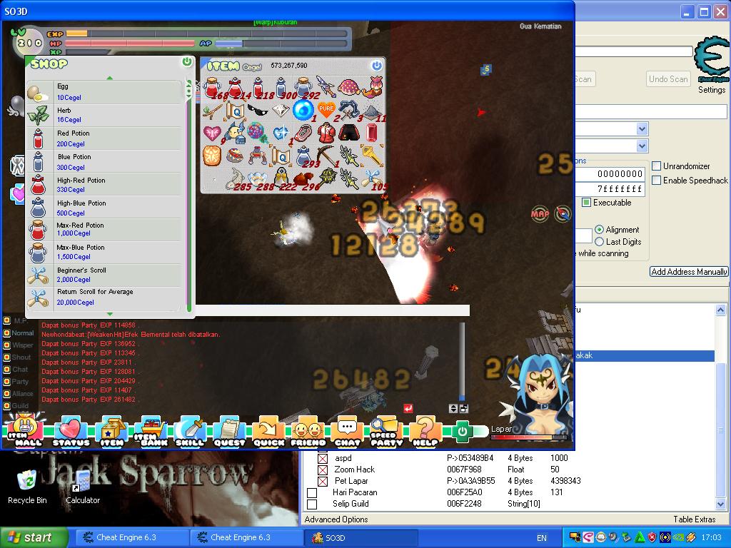
Task: Click the Windows start button
Action: coord(34,537)
